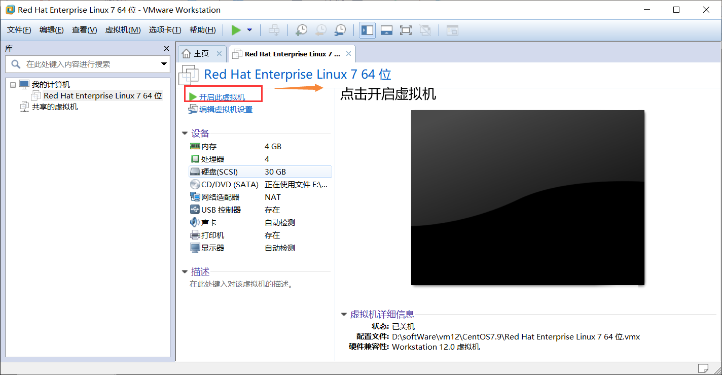Click 开启此虚拟机 link
This screenshot has width=722, height=375.
coord(222,97)
